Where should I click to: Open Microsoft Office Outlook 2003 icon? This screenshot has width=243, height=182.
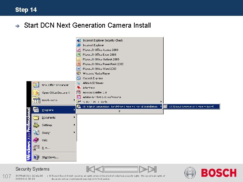79,59
